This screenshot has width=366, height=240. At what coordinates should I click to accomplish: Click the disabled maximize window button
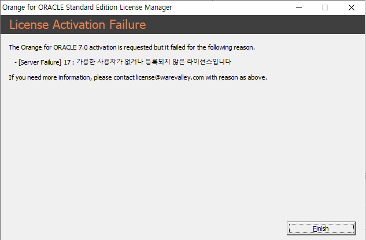(325, 7)
